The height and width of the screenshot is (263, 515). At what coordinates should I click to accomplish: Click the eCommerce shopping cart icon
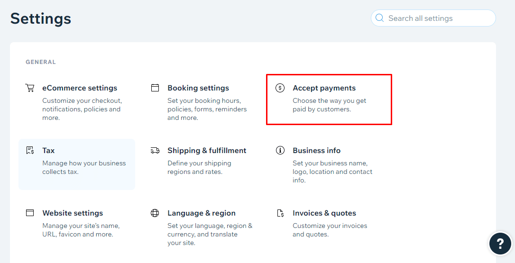[30, 88]
